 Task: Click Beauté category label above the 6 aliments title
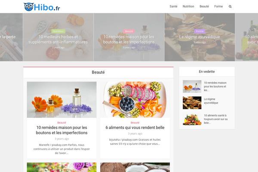[x=135, y=123]
